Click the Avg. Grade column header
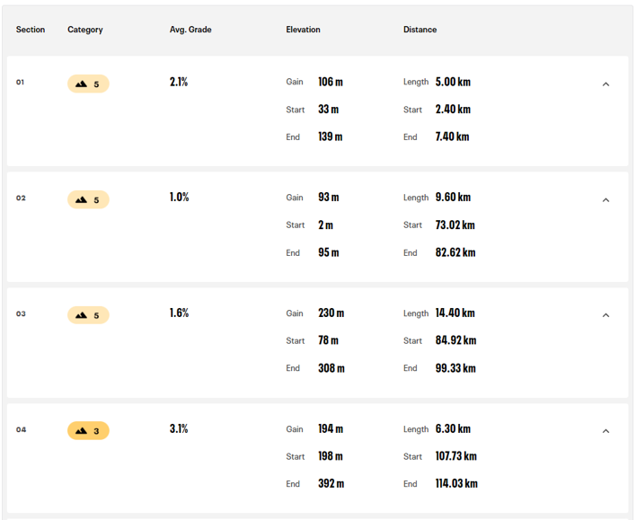This screenshot has height=520, width=636. coord(190,30)
